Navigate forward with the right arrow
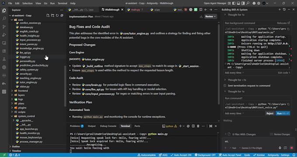Screen dimensions: 297x158 pyautogui.click(x=211, y=10)
